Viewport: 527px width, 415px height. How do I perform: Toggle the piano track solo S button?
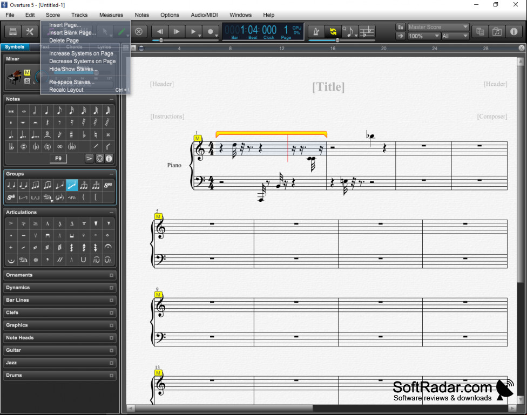click(27, 80)
